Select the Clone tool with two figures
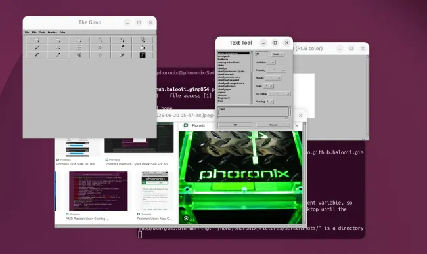Screen dimensions: 427x254 pyautogui.click(x=79, y=55)
